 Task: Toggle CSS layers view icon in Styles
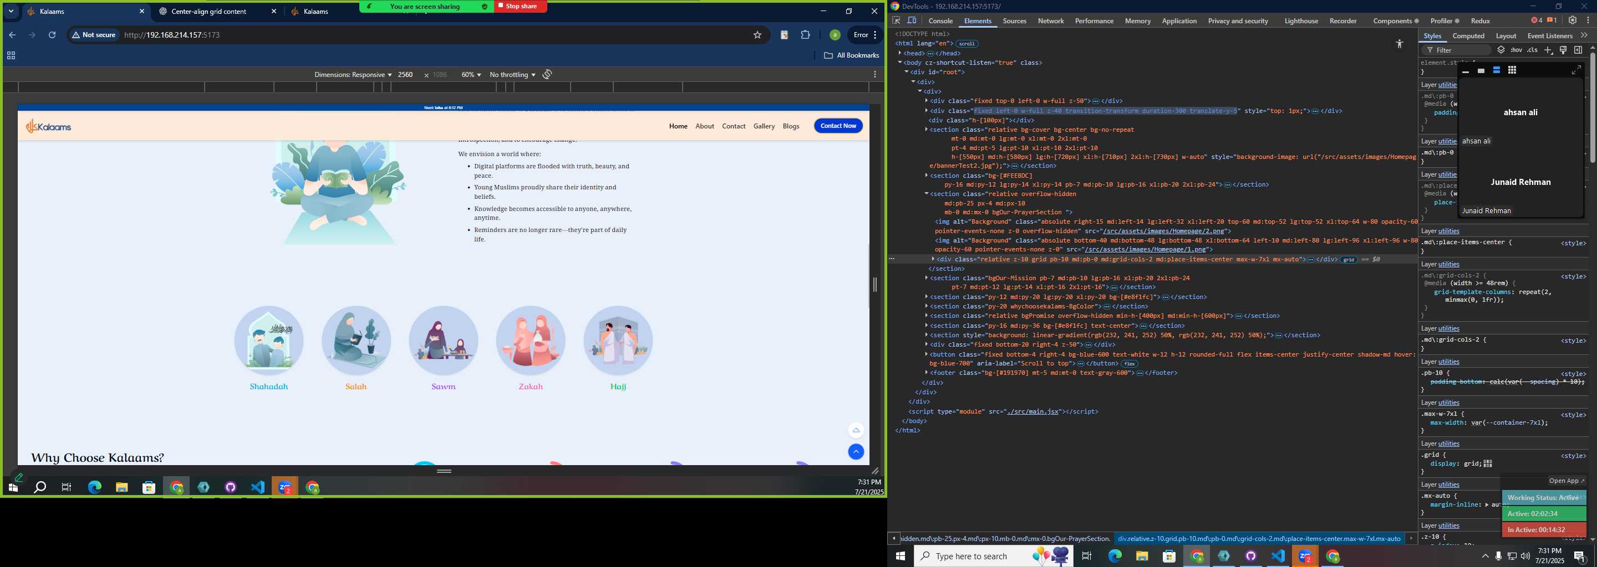pos(1501,50)
